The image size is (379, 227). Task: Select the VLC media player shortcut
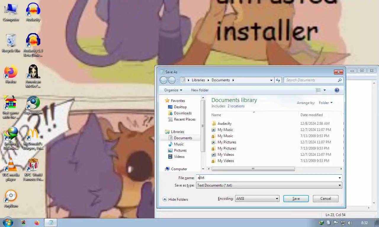coord(11,169)
